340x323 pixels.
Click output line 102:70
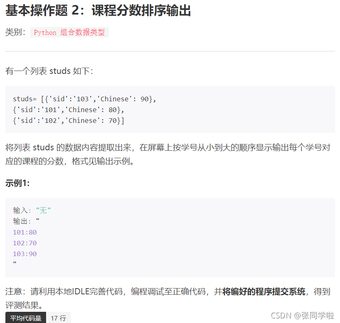click(x=25, y=243)
